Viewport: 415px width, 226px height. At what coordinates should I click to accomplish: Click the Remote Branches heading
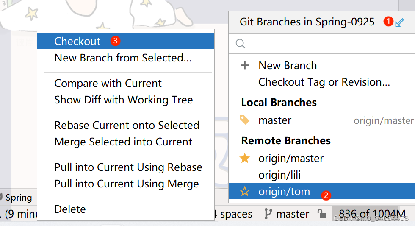click(x=286, y=141)
